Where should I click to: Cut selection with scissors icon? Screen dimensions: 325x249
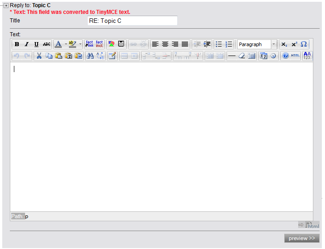(39, 56)
